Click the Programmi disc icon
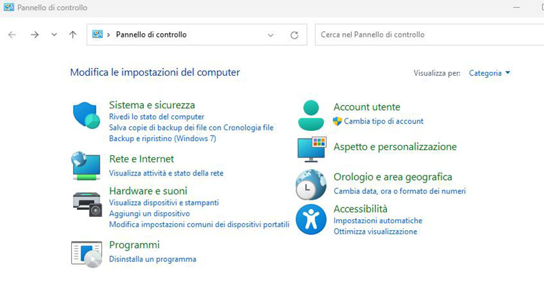This screenshot has height=297, width=544. tap(87, 254)
